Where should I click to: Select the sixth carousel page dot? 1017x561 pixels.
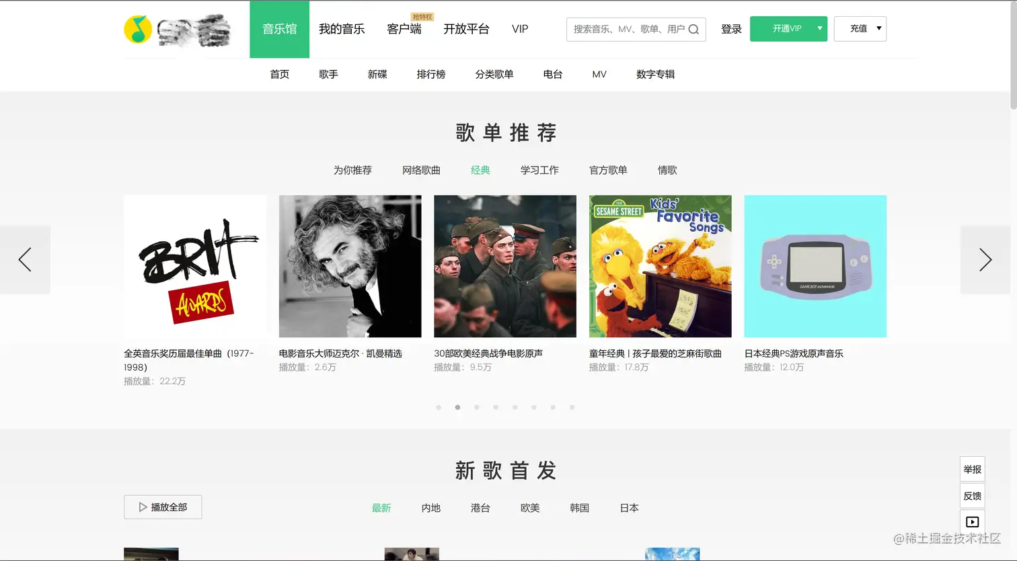click(x=534, y=407)
